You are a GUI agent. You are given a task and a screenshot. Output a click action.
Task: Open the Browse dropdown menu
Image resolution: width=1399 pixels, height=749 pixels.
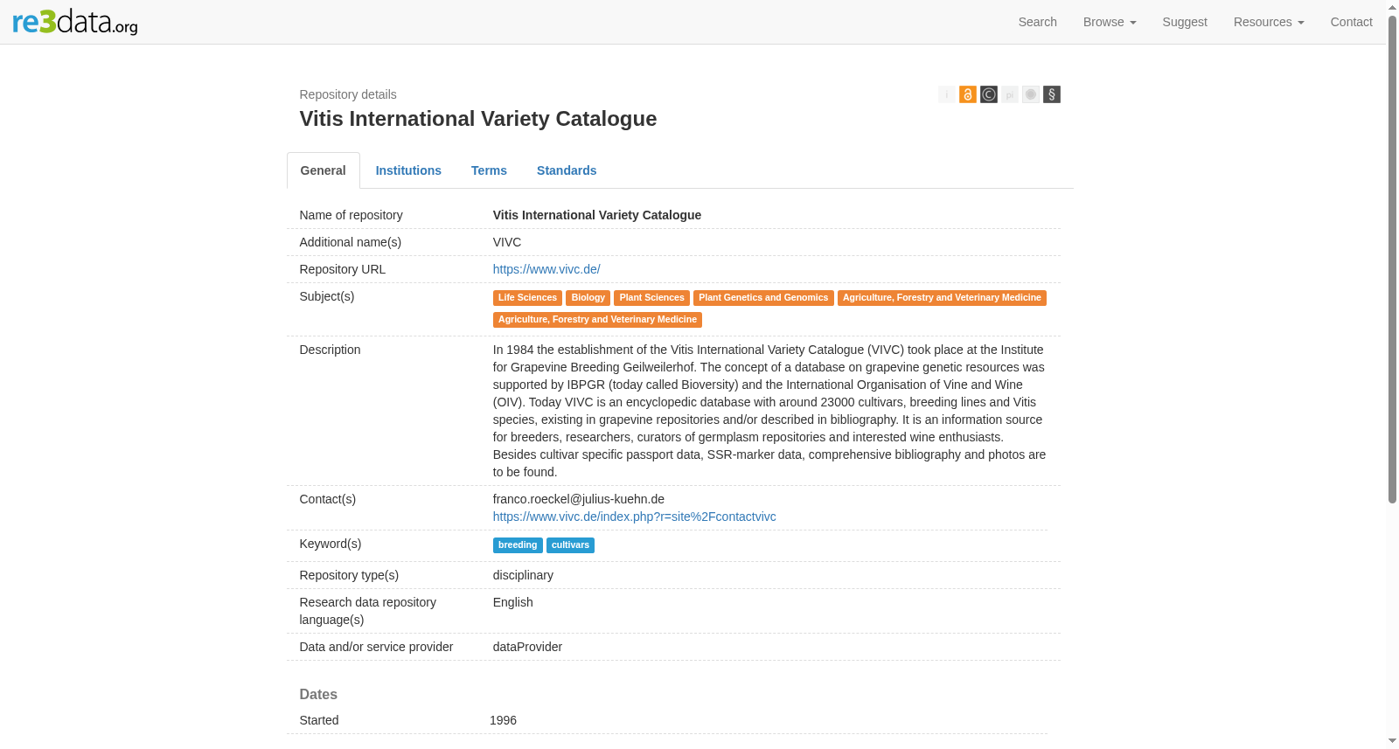point(1110,22)
